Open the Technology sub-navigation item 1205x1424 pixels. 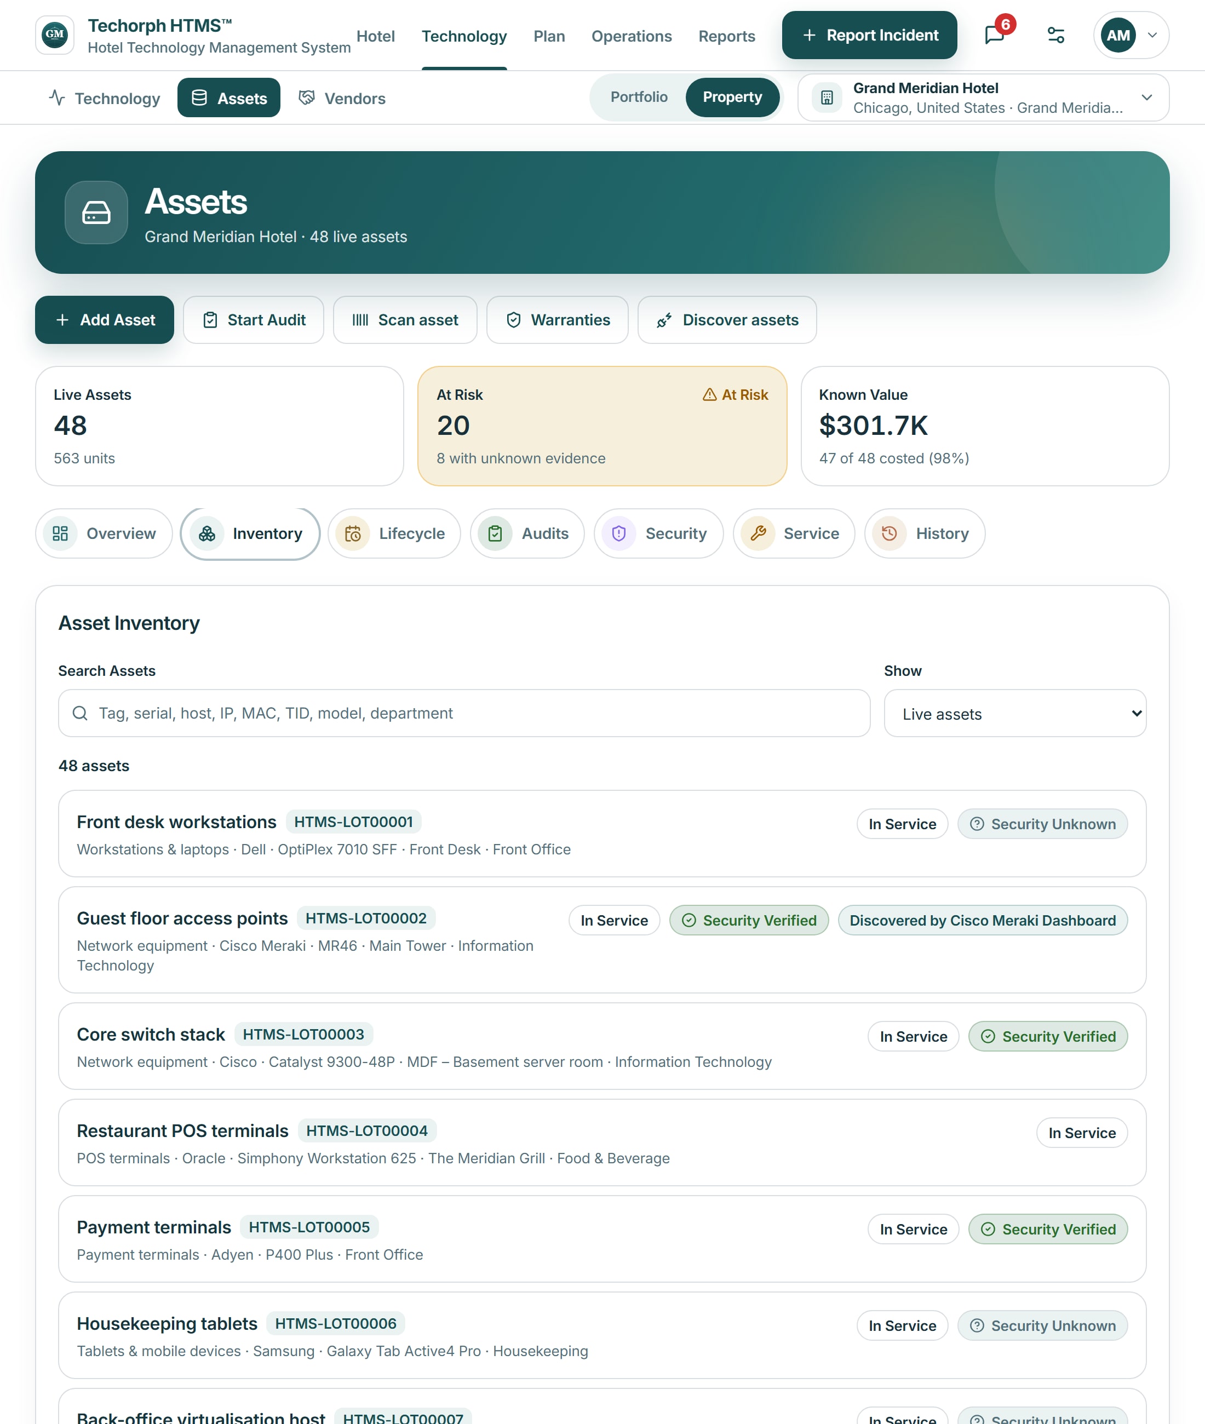(105, 97)
